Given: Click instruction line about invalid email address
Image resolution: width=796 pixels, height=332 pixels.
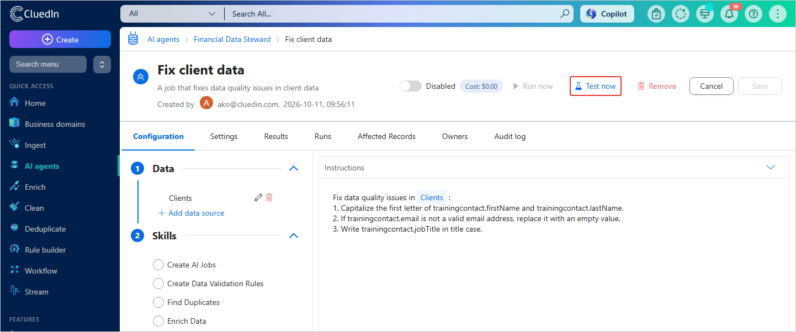Looking at the screenshot, I should pos(477,218).
